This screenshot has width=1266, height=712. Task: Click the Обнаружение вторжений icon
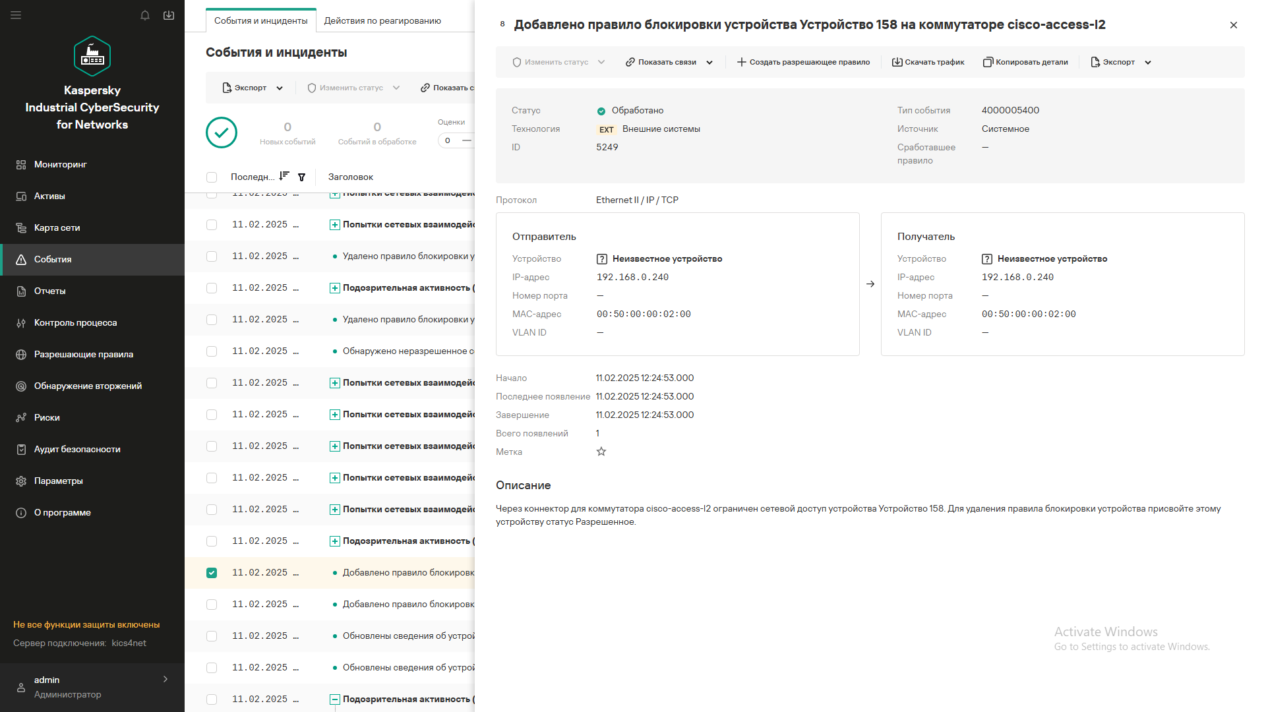pos(21,386)
